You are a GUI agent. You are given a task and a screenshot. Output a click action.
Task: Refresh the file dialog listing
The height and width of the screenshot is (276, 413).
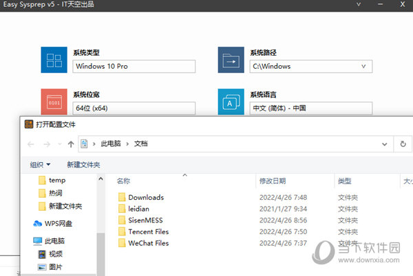pos(403,144)
